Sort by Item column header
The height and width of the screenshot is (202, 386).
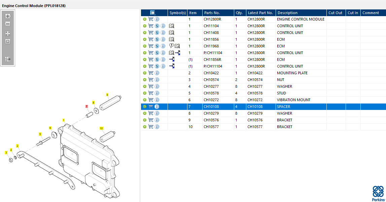(195, 13)
